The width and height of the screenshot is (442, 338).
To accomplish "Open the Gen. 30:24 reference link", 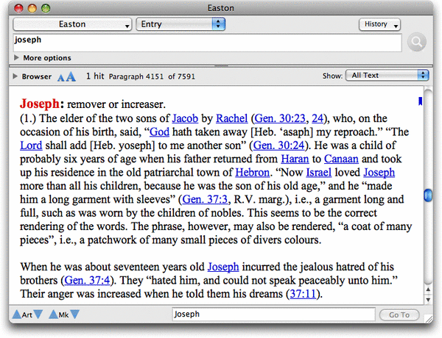I will coord(278,145).
